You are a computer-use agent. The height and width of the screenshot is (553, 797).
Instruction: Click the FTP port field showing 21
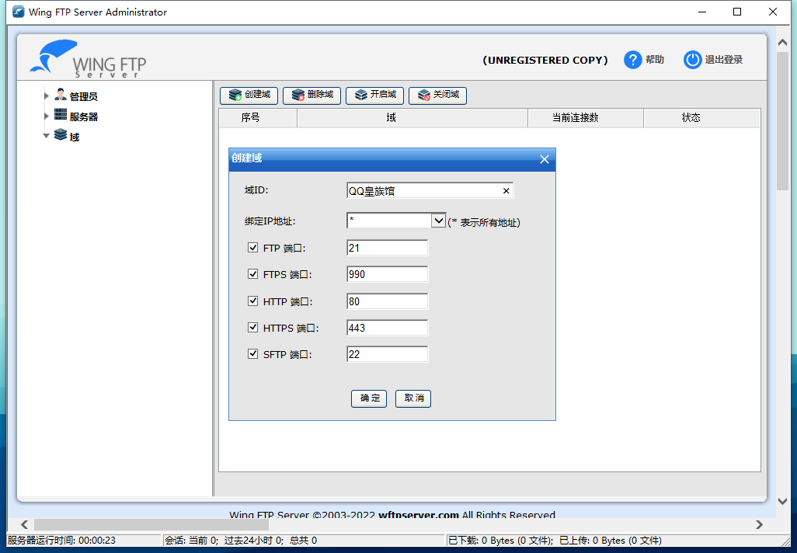pyautogui.click(x=388, y=248)
